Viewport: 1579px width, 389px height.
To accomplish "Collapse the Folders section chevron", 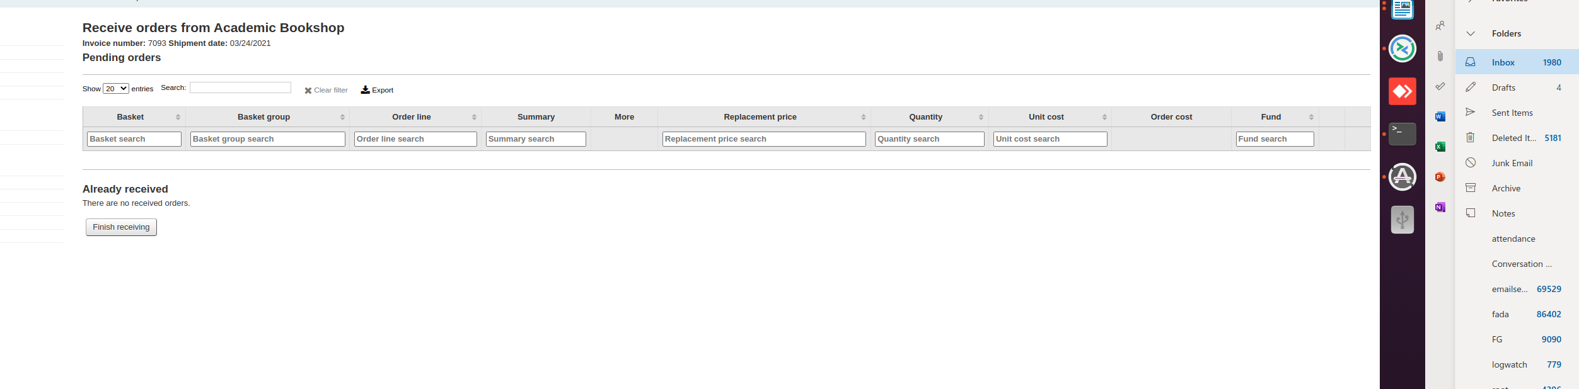I will click(1470, 34).
